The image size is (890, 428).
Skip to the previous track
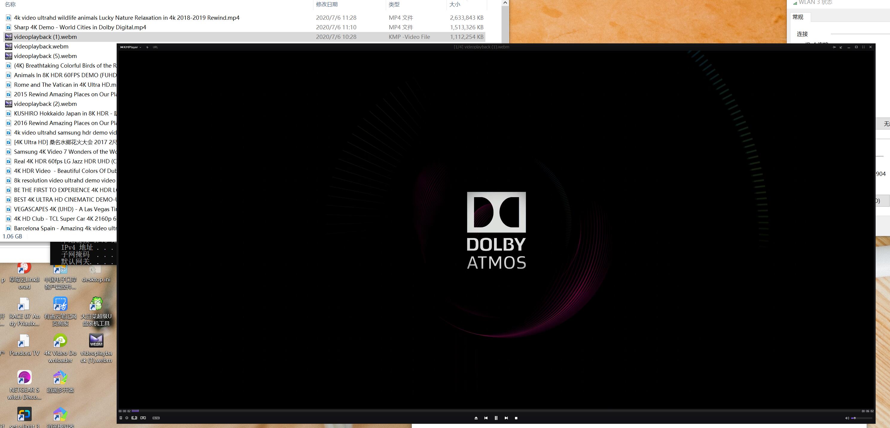coord(486,418)
